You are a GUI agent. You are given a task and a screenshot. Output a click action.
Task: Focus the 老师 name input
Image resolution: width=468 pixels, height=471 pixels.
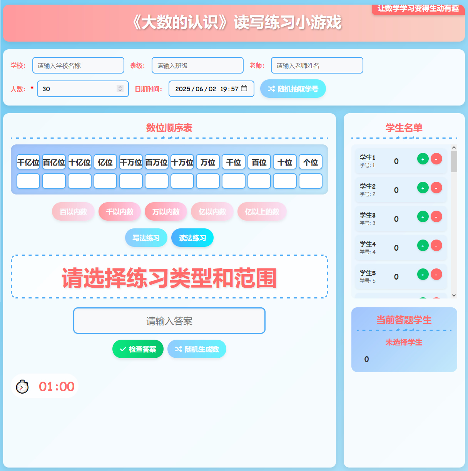pyautogui.click(x=317, y=65)
